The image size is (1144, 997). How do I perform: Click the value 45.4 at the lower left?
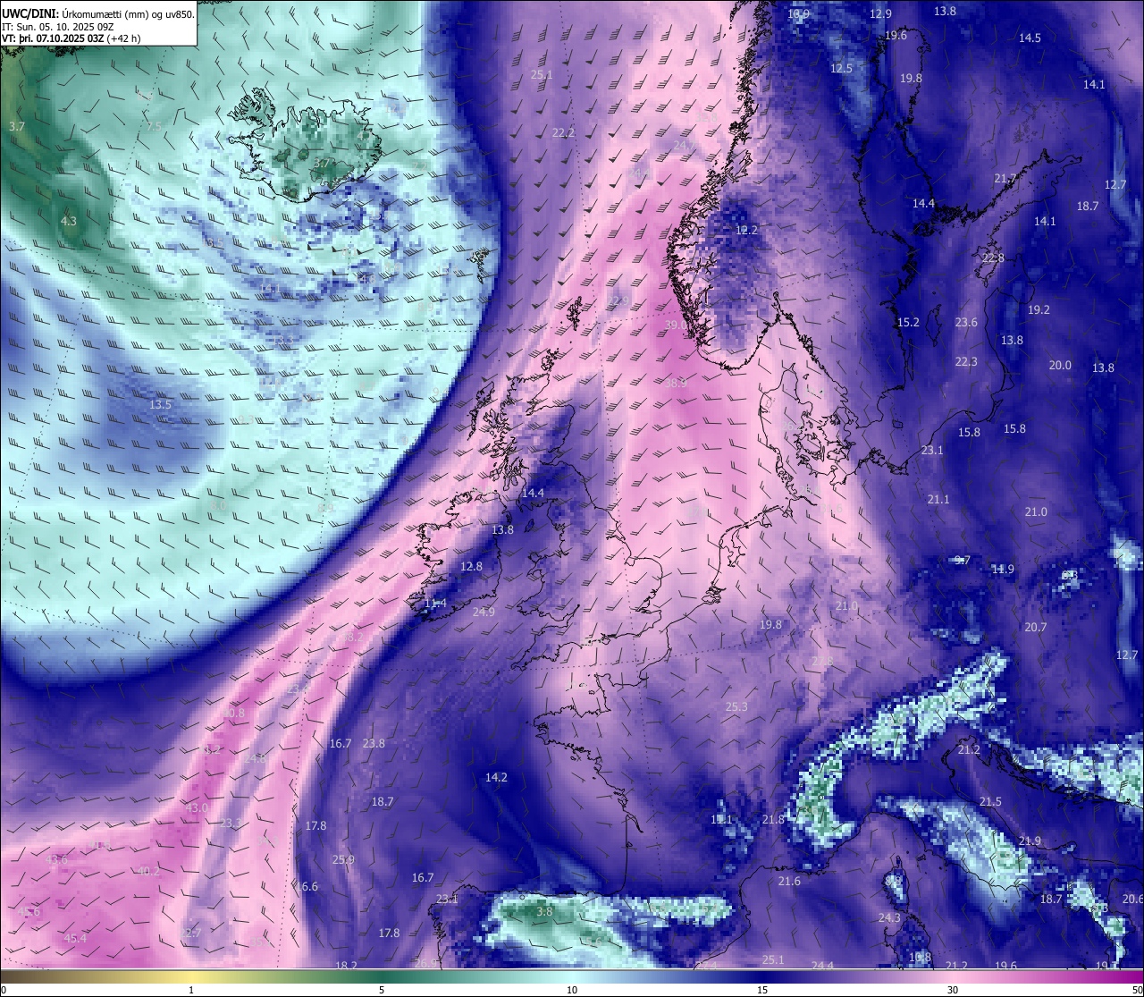pos(76,939)
